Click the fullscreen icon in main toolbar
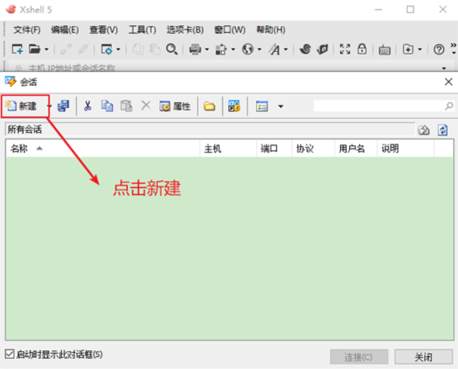This screenshot has width=458, height=369. 345,49
